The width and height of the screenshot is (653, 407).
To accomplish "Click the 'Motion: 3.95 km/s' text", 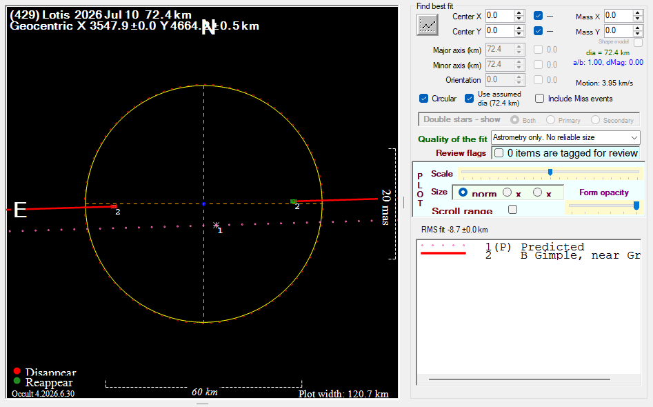I will (604, 83).
